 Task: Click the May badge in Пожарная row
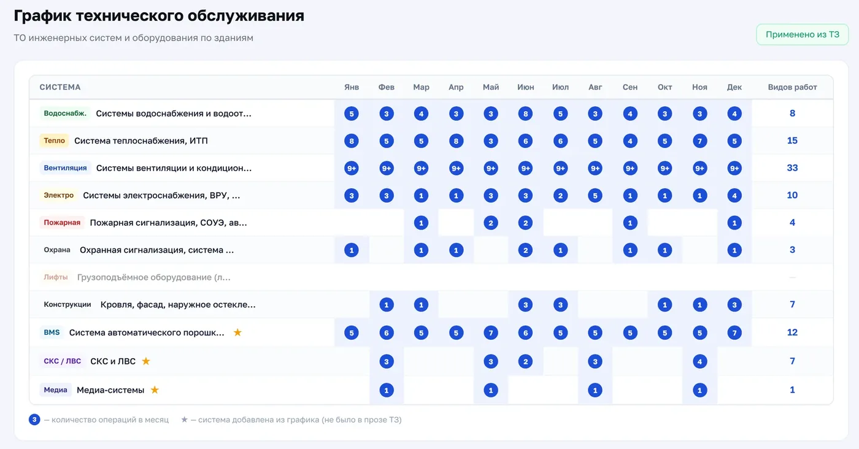tap(491, 223)
